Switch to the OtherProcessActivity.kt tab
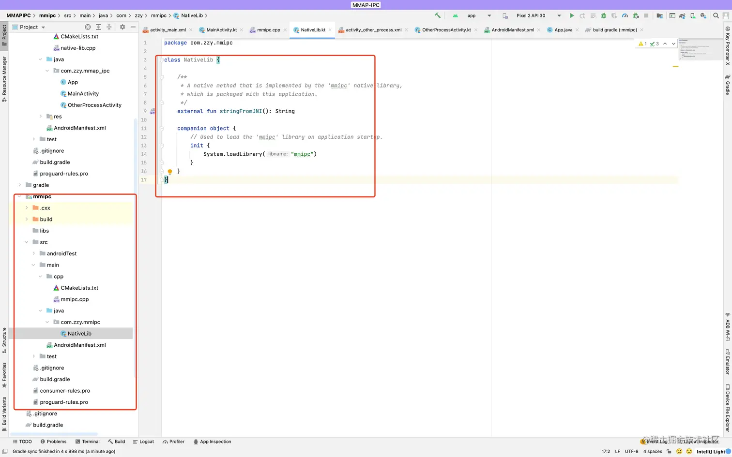Viewport: 732px width, 457px height. (446, 30)
